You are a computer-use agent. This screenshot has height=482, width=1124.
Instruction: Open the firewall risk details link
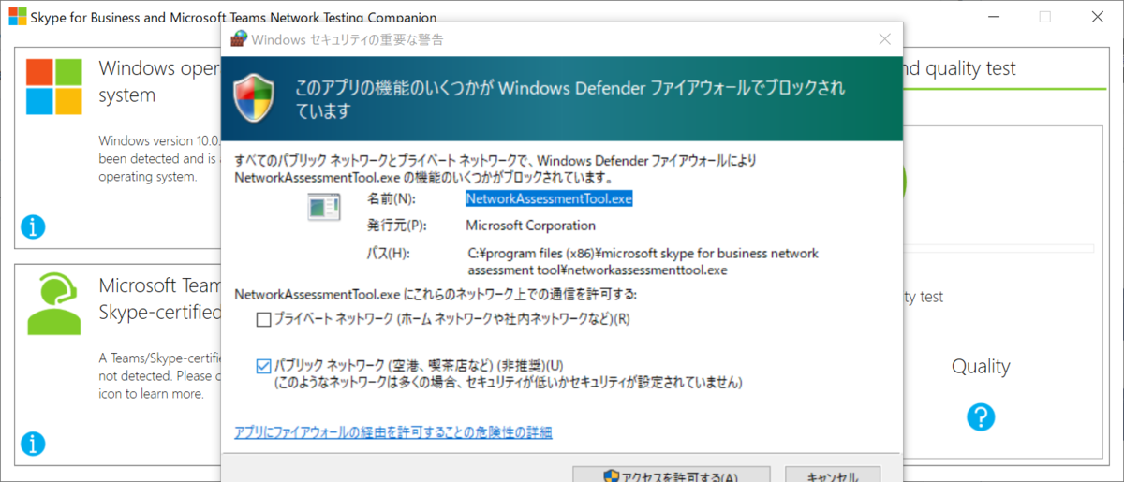pos(393,431)
